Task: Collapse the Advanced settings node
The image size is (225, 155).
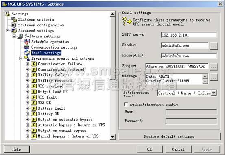Action: (x=7, y=30)
